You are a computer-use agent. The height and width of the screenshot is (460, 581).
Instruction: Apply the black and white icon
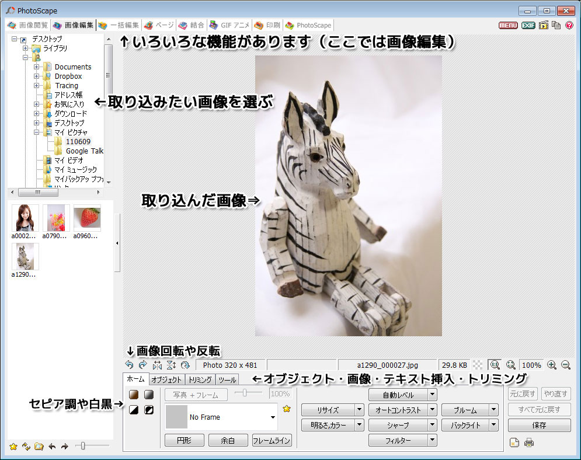click(x=134, y=410)
